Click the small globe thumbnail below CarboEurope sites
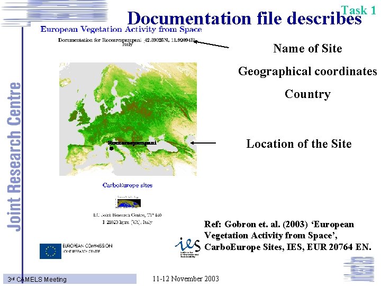The width and height of the screenshot is (381, 286). (x=128, y=202)
